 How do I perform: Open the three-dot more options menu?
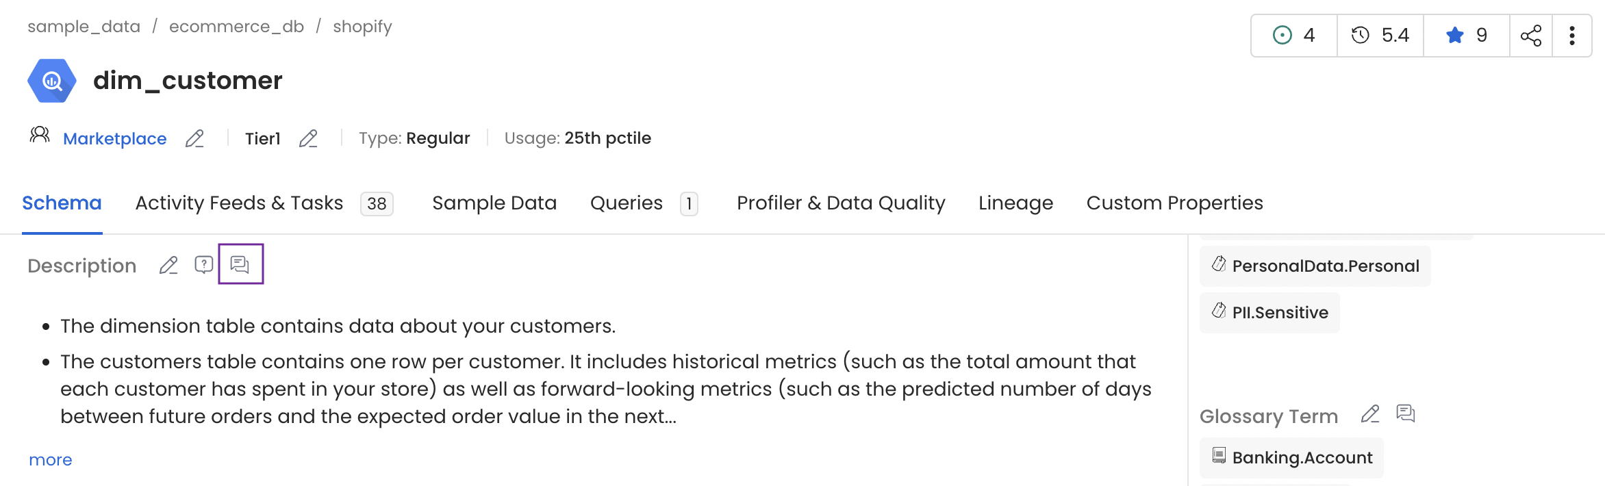1572,36
